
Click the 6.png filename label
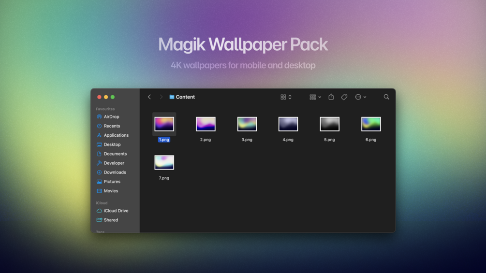(x=371, y=140)
